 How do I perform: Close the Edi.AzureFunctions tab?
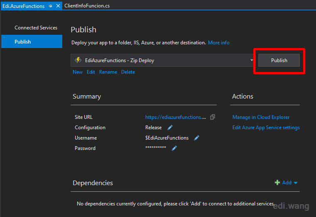[x=58, y=6]
